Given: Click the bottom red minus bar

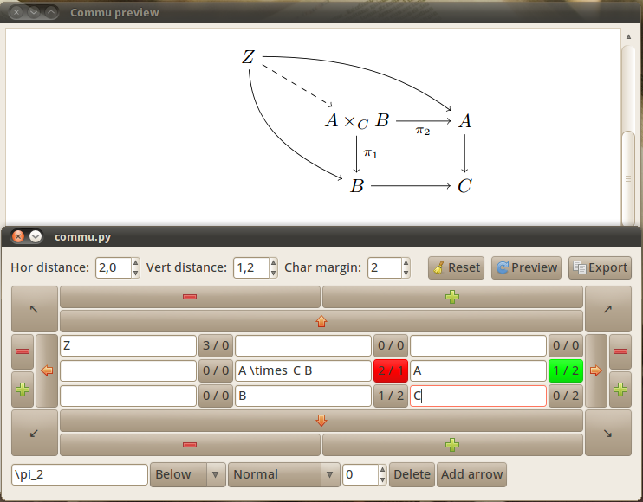Looking at the screenshot, I should pyautogui.click(x=190, y=445).
